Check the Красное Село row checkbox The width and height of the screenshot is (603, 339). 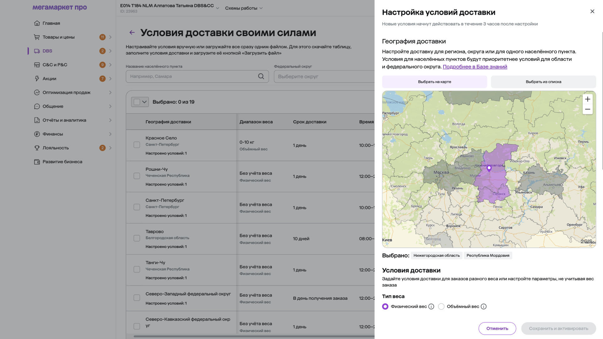coord(137,145)
